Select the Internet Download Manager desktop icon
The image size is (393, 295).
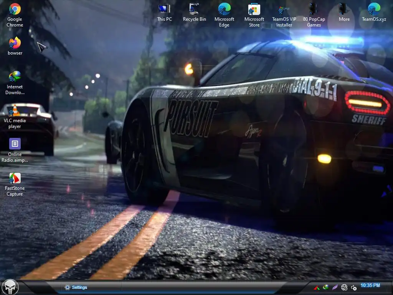15,83
